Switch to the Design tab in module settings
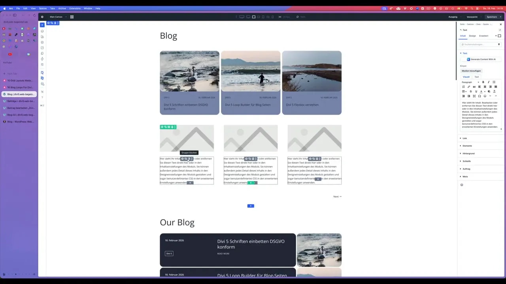This screenshot has height=284, width=506. [472, 36]
